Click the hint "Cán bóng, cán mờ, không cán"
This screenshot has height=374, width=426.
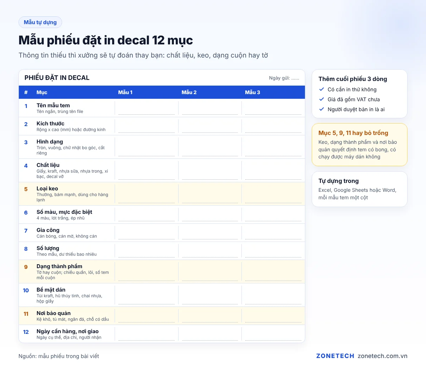click(67, 236)
